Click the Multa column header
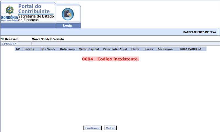 coord(135,49)
